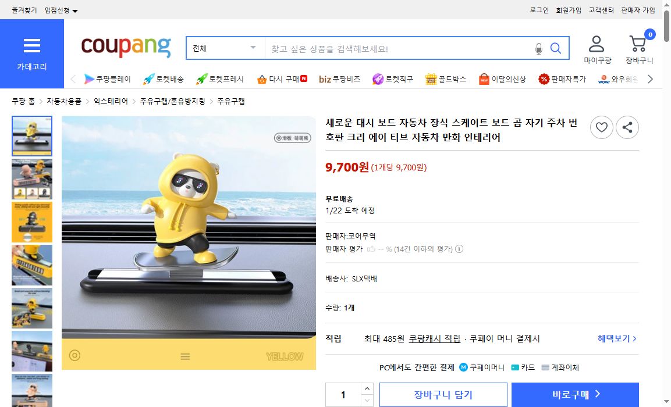Open 고객센터 from top menu
The height and width of the screenshot is (407, 671).
point(600,10)
